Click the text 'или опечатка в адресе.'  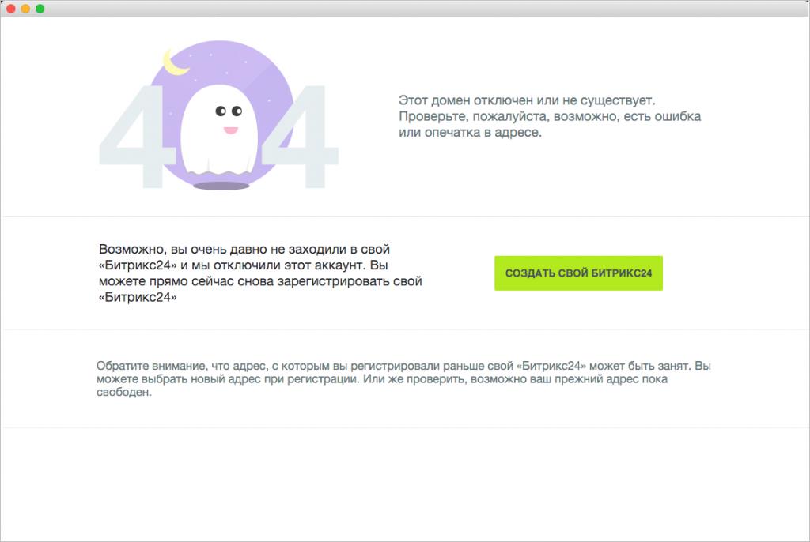tap(471, 133)
